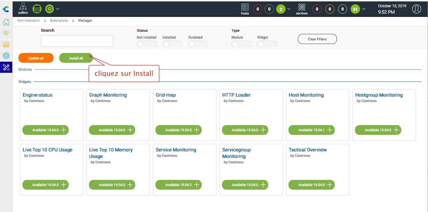Expand the pollers status dropdown arrow

coord(58,9)
